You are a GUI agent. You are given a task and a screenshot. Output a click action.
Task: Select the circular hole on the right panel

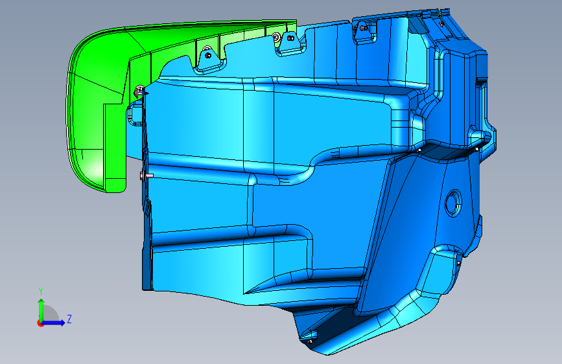(x=453, y=203)
